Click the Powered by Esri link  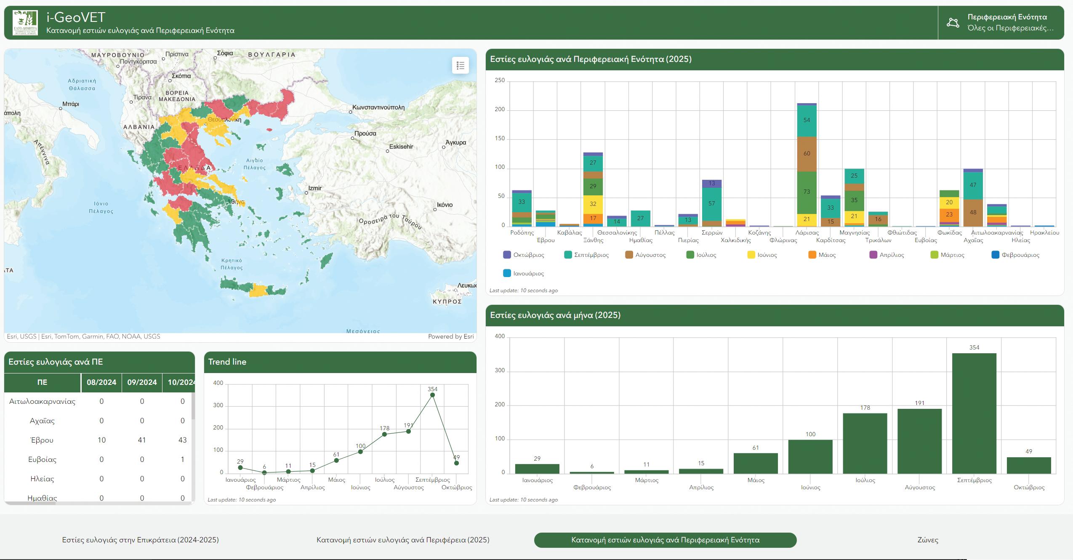point(450,336)
